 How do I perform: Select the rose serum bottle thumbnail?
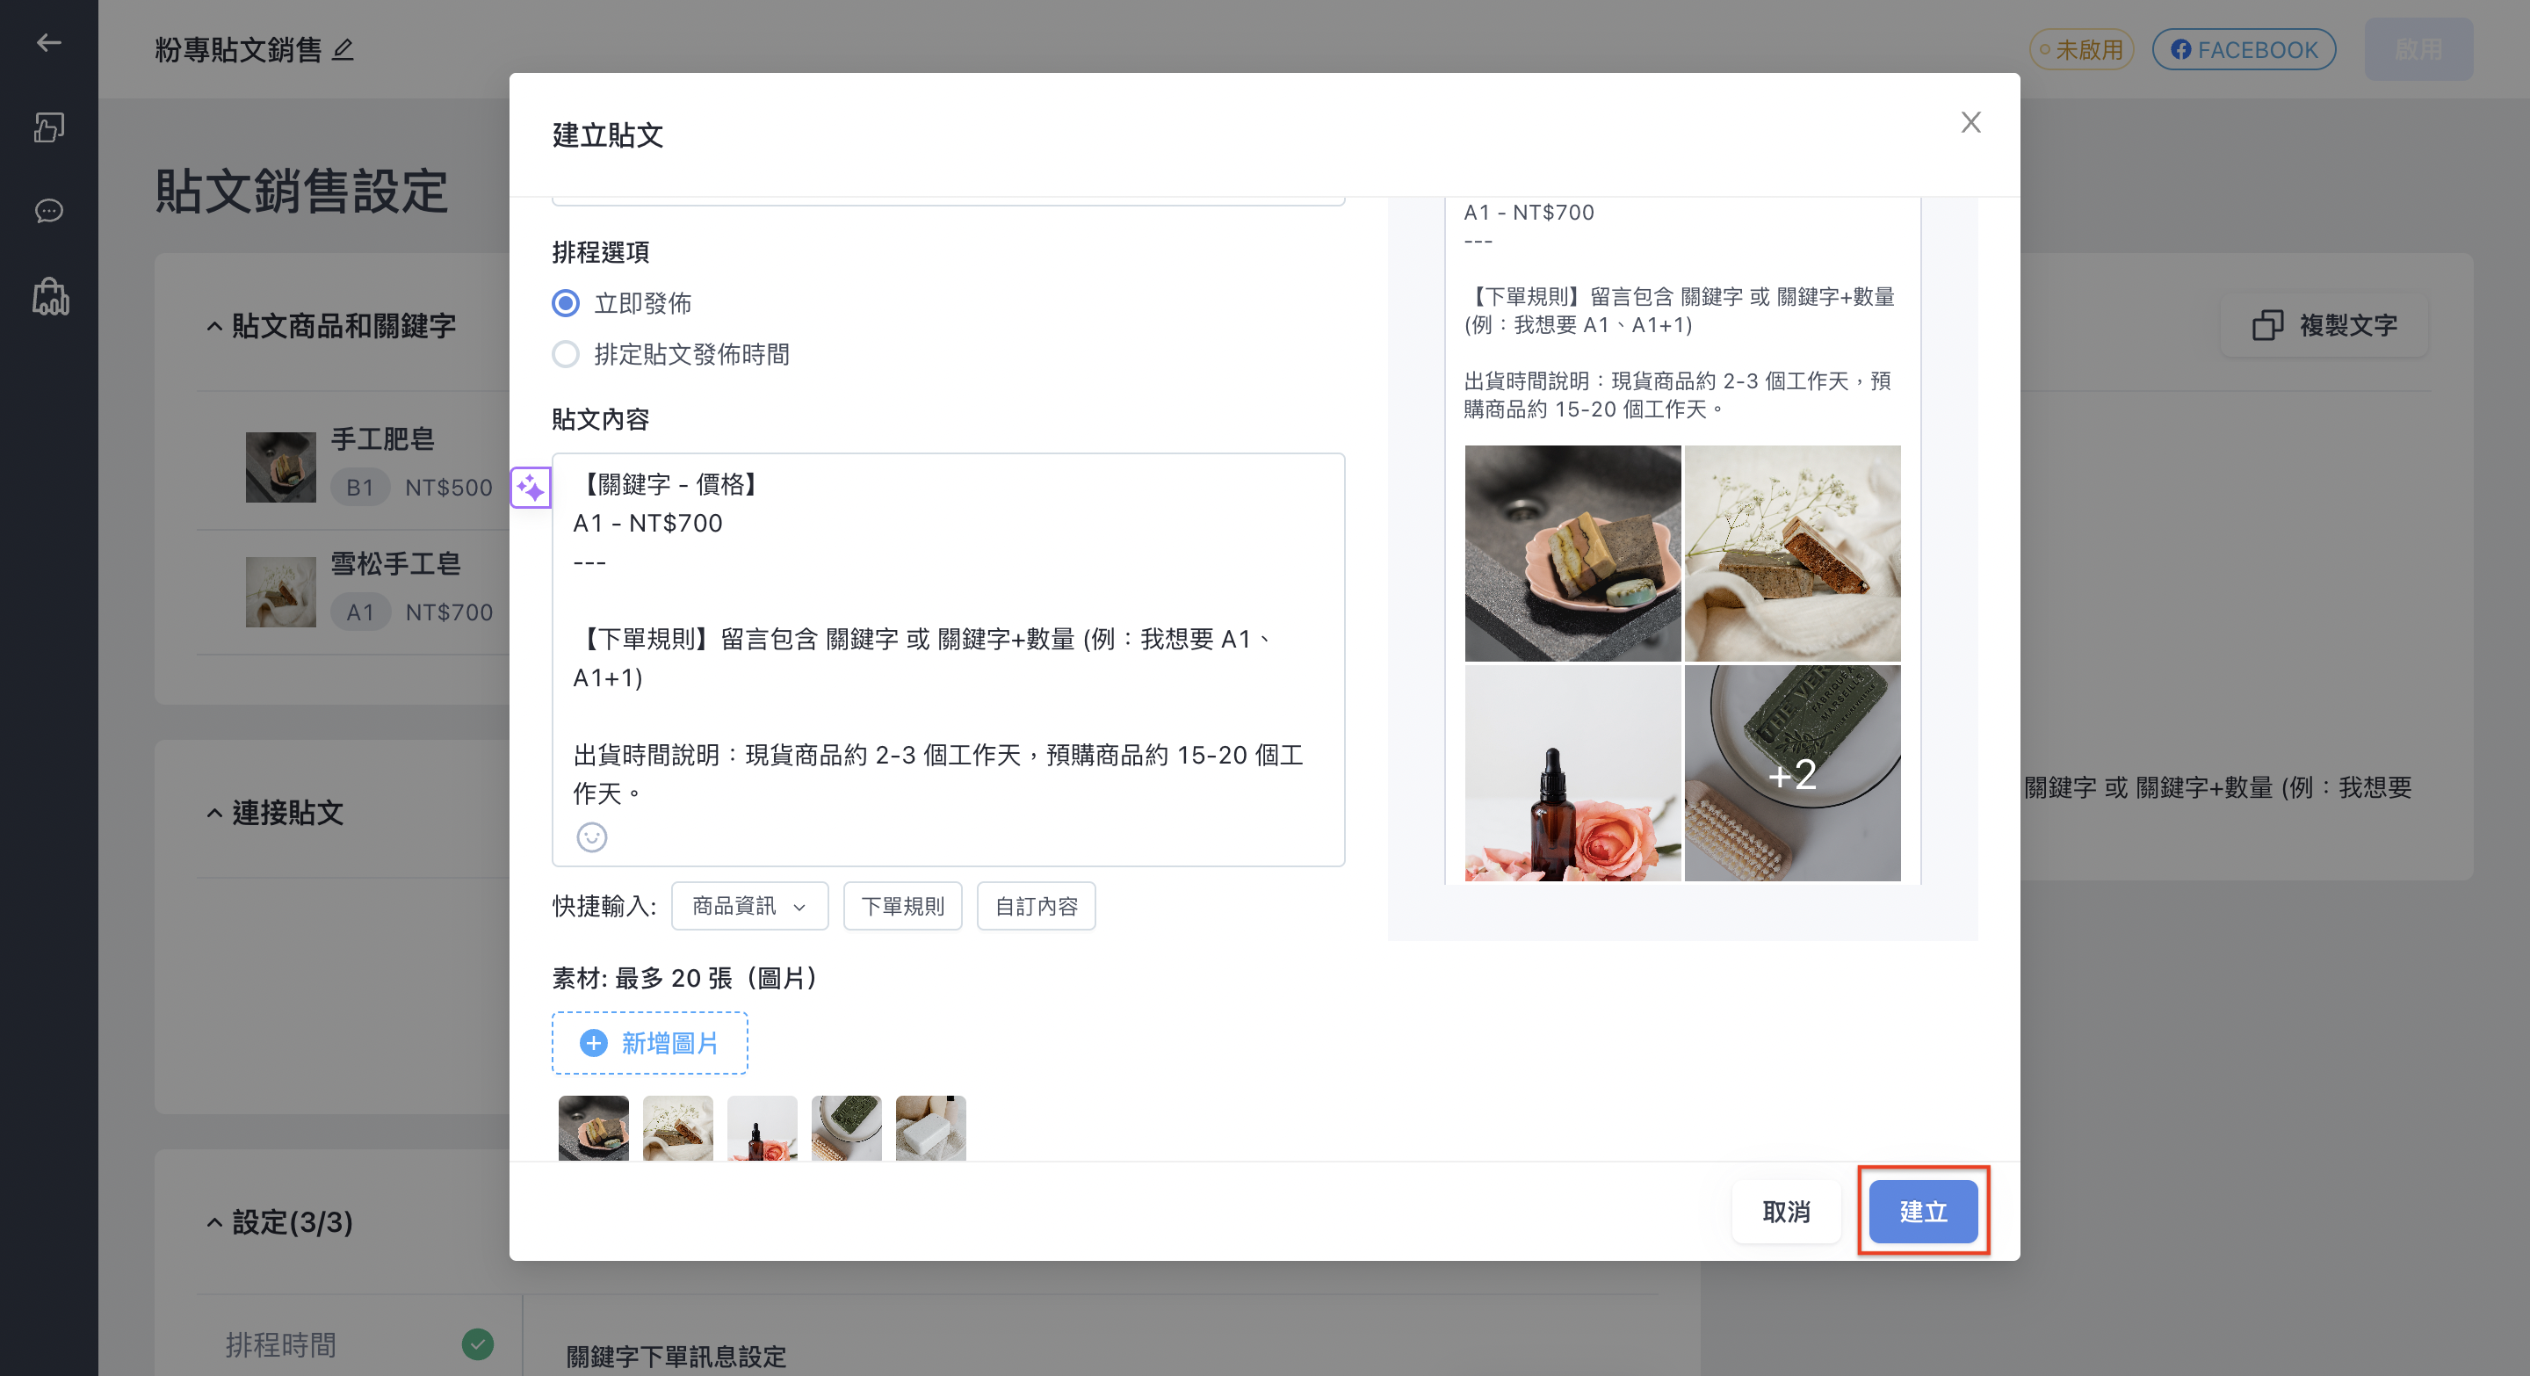pos(763,1127)
